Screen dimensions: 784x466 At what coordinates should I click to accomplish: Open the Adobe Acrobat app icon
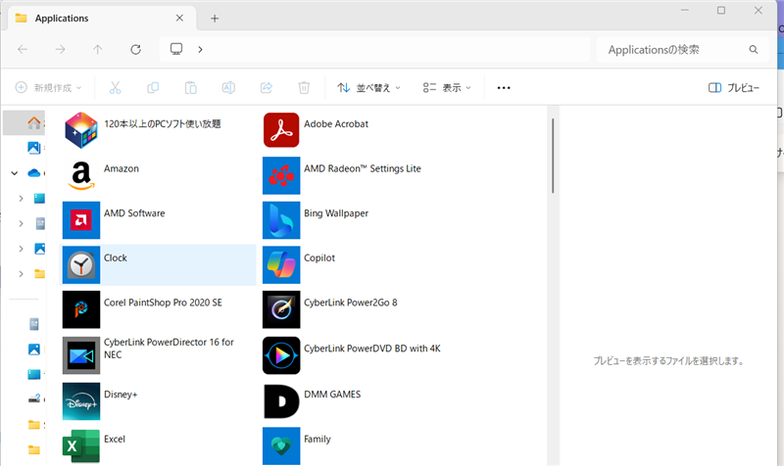pyautogui.click(x=281, y=130)
